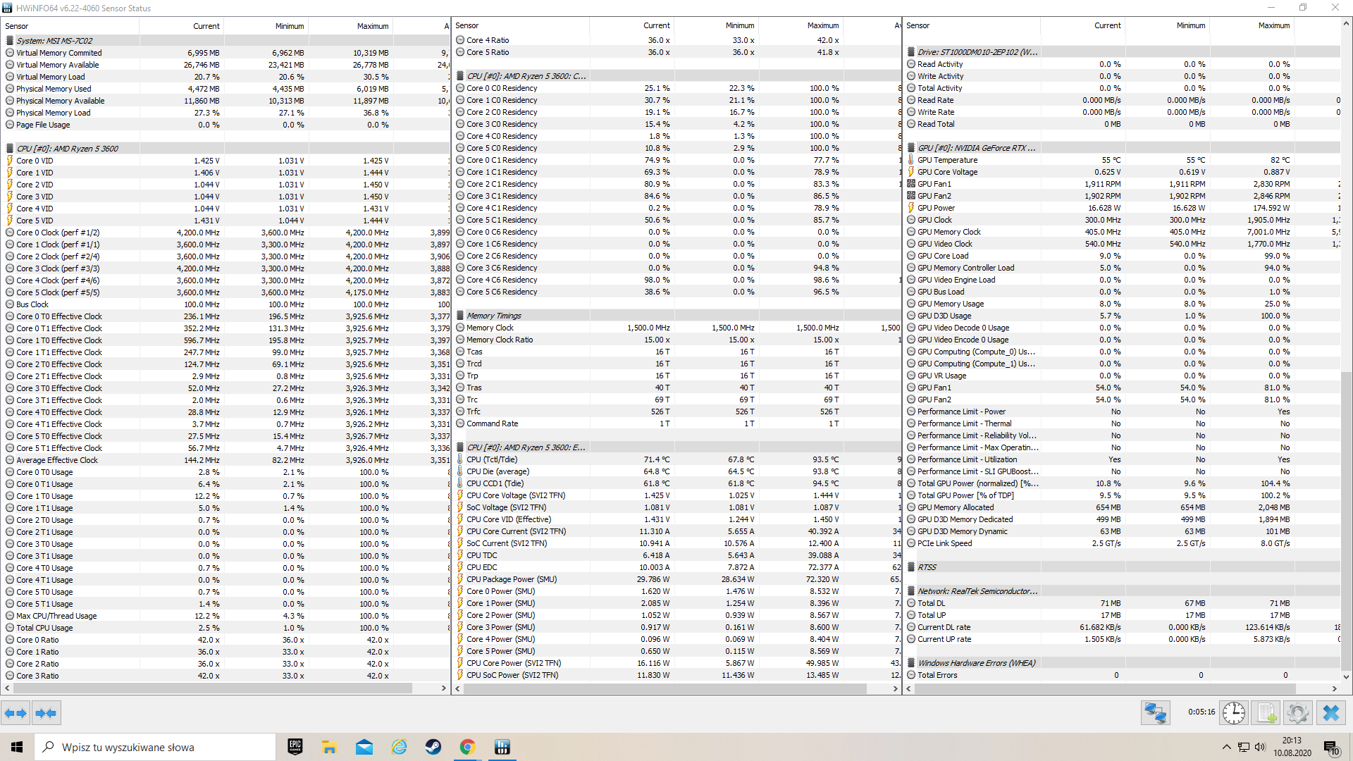Select Current DL rate row

pyautogui.click(x=1123, y=627)
